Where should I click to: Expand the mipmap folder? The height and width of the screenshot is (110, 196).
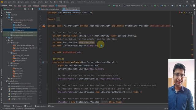[x=9, y=63]
